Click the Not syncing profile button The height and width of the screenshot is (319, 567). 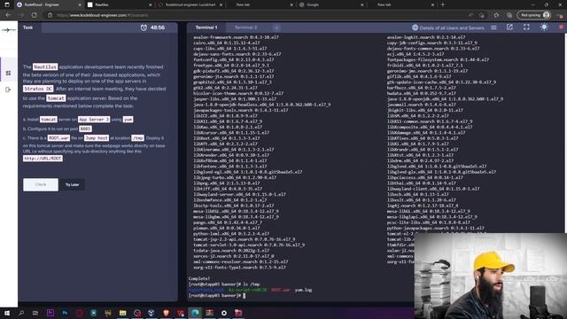point(534,15)
